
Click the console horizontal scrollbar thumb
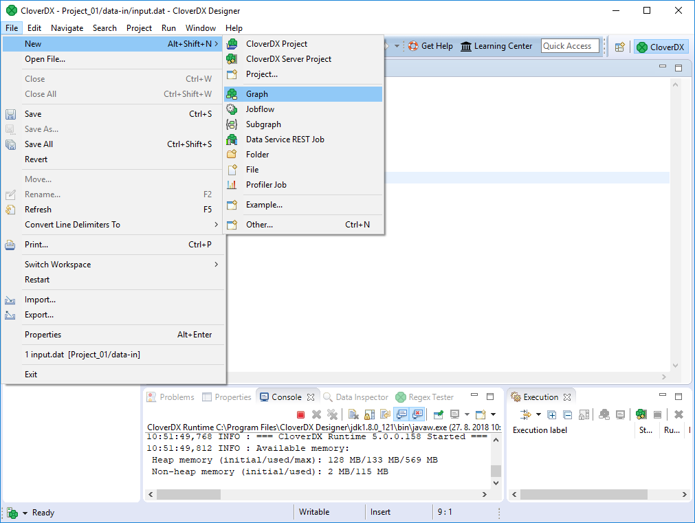188,495
